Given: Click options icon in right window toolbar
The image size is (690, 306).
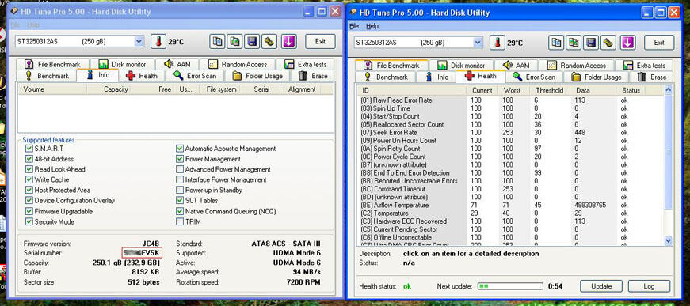Looking at the screenshot, I should (x=609, y=43).
